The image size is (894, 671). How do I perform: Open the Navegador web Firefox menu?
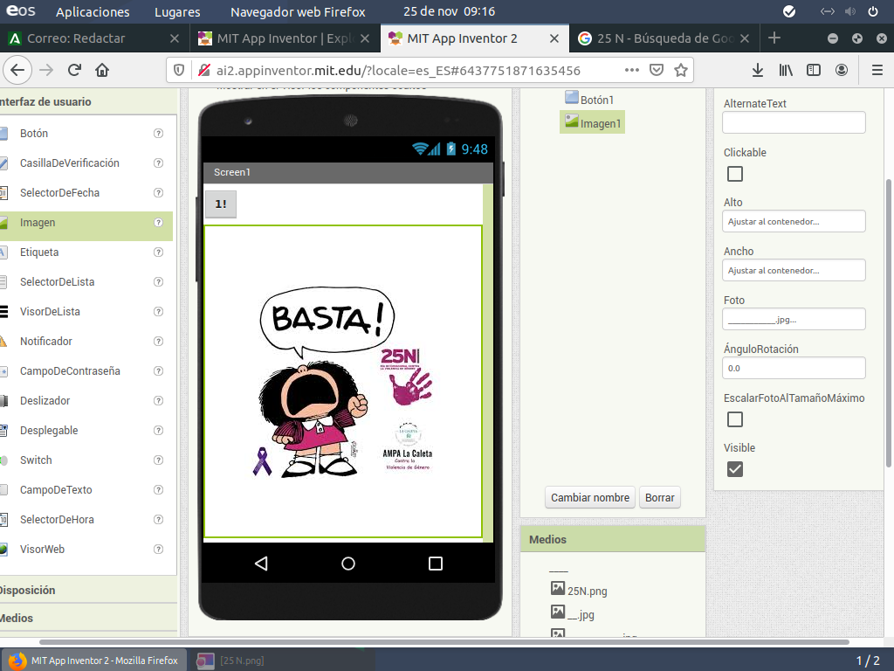point(298,12)
